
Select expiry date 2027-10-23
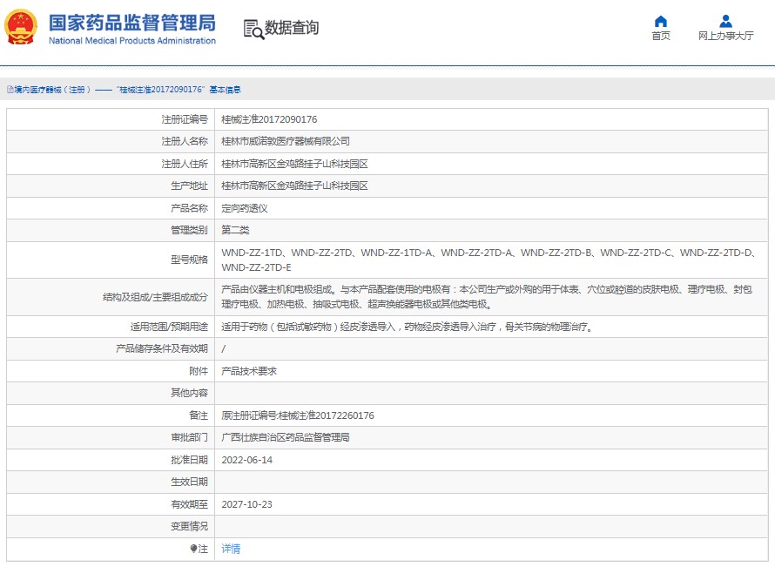click(x=246, y=504)
